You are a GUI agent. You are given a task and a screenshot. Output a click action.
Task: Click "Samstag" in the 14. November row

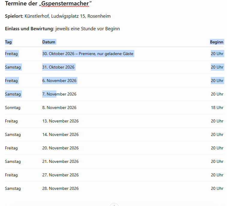[13, 134]
